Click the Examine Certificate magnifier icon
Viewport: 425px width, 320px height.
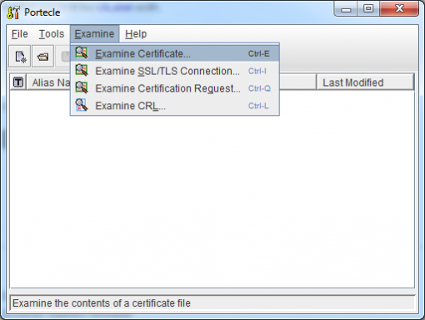coord(82,52)
